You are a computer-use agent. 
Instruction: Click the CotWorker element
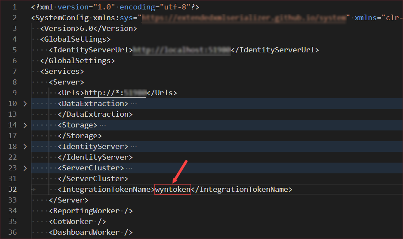click(x=77, y=222)
